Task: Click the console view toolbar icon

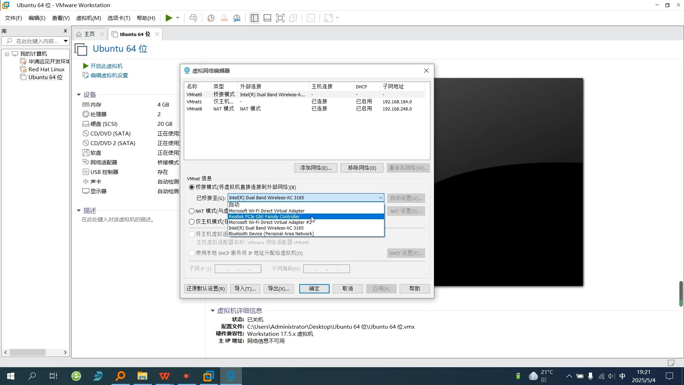Action: click(x=311, y=18)
